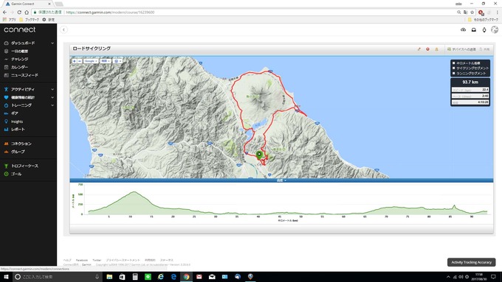Click the bar chart icon beside レポート

[x=6, y=130]
